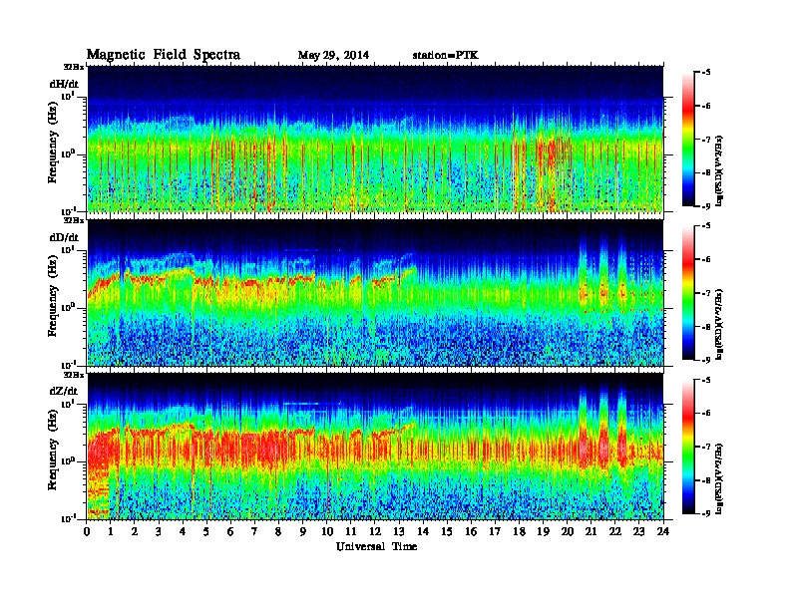Click the 'dZ/dt' panel label
The image size is (790, 610).
click(64, 391)
